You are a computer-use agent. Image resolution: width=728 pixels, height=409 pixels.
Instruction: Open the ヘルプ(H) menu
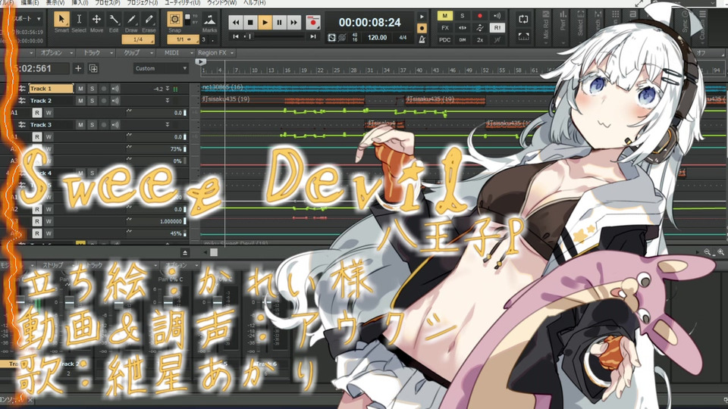255,3
